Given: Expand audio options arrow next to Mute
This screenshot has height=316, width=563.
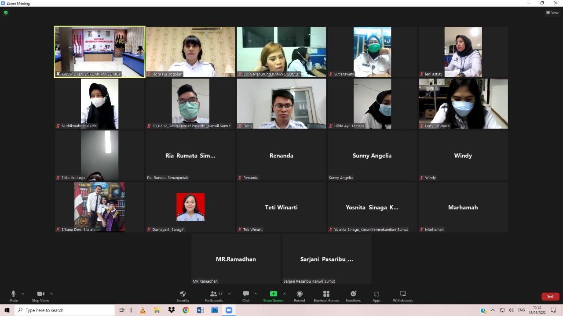Looking at the screenshot, I should tap(23, 294).
